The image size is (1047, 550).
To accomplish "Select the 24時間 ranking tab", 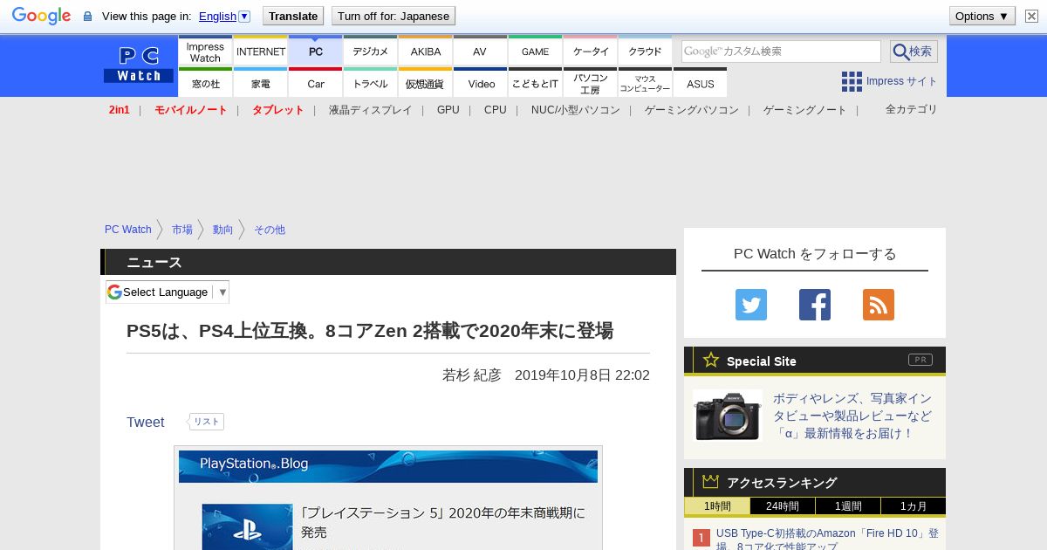I will click(783, 506).
